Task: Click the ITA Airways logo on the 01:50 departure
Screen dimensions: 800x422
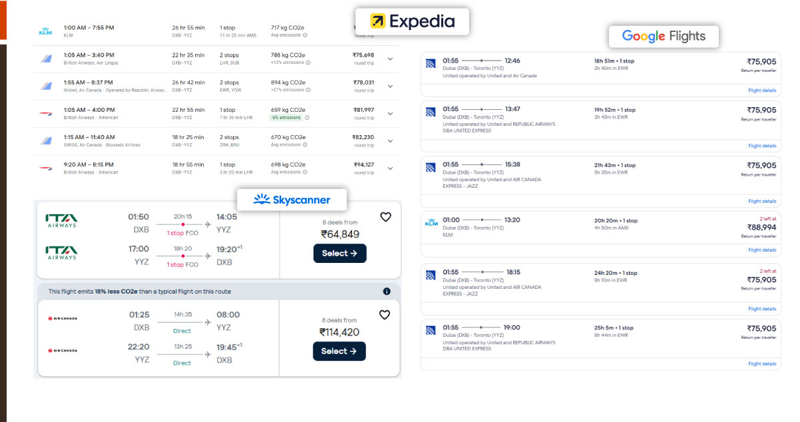Action: tap(61, 220)
